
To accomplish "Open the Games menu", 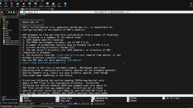I will point(26,1).
